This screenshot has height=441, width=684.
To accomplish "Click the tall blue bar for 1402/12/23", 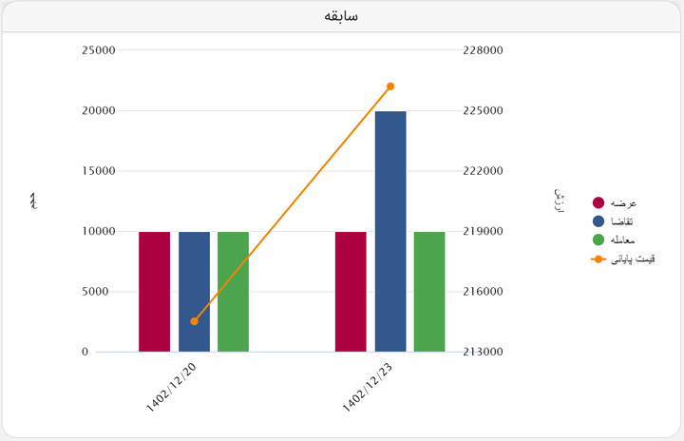I will pos(390,231).
